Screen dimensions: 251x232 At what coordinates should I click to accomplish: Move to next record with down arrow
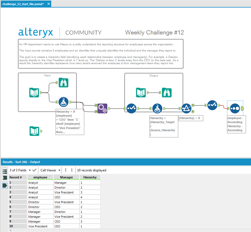pos(72,170)
